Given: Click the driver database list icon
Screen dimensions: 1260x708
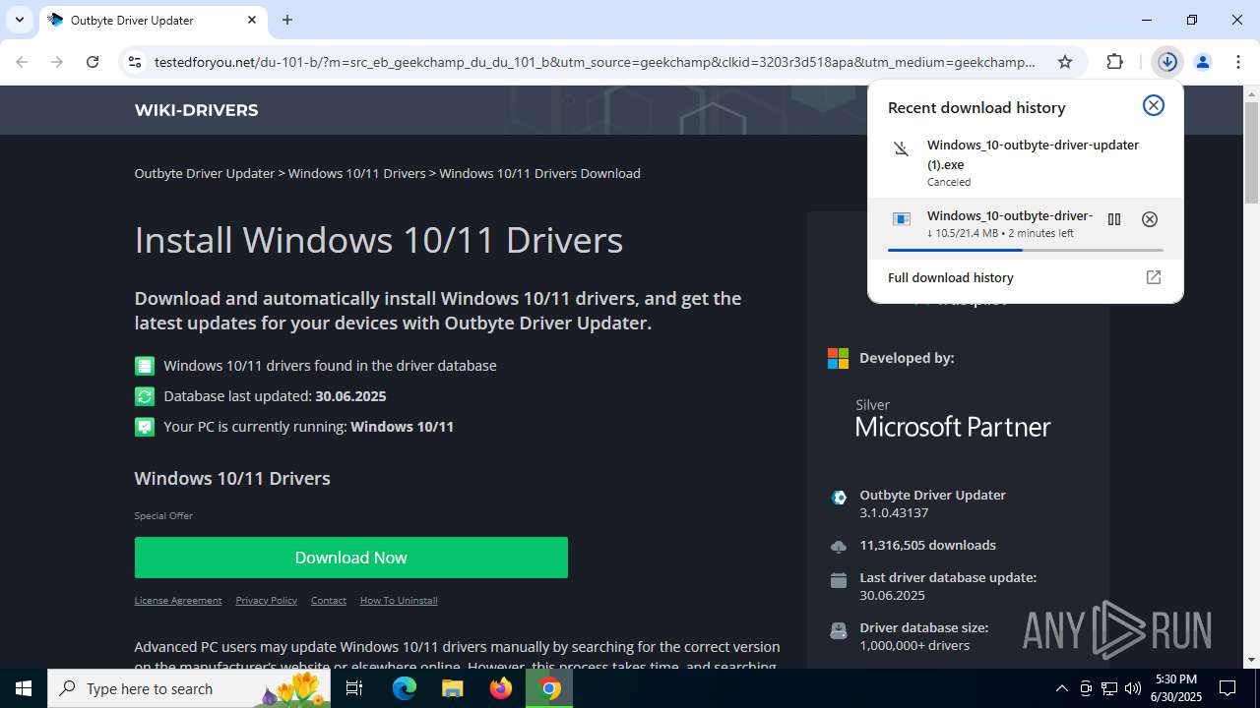Looking at the screenshot, I should click(145, 366).
